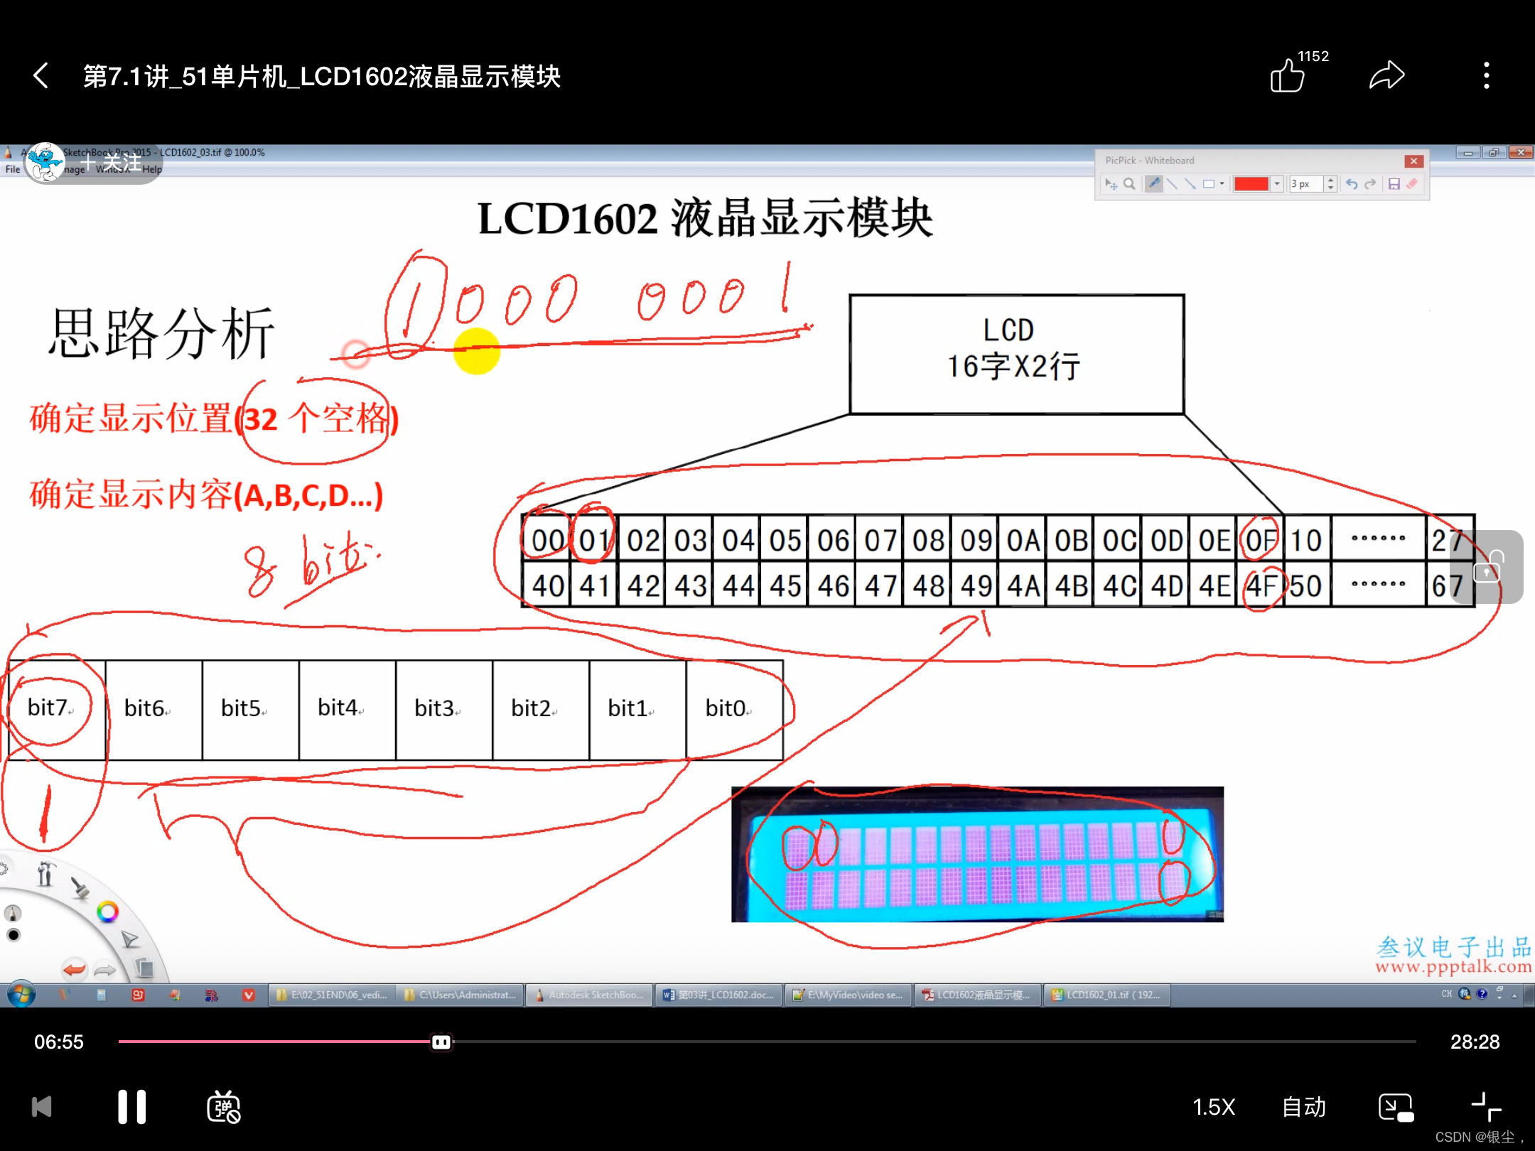The width and height of the screenshot is (1535, 1151).
Task: Click the 40 address cell
Action: pos(547,585)
